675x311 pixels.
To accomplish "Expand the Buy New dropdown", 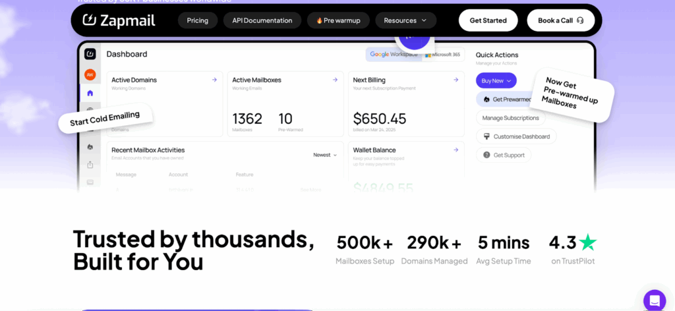I will 496,80.
